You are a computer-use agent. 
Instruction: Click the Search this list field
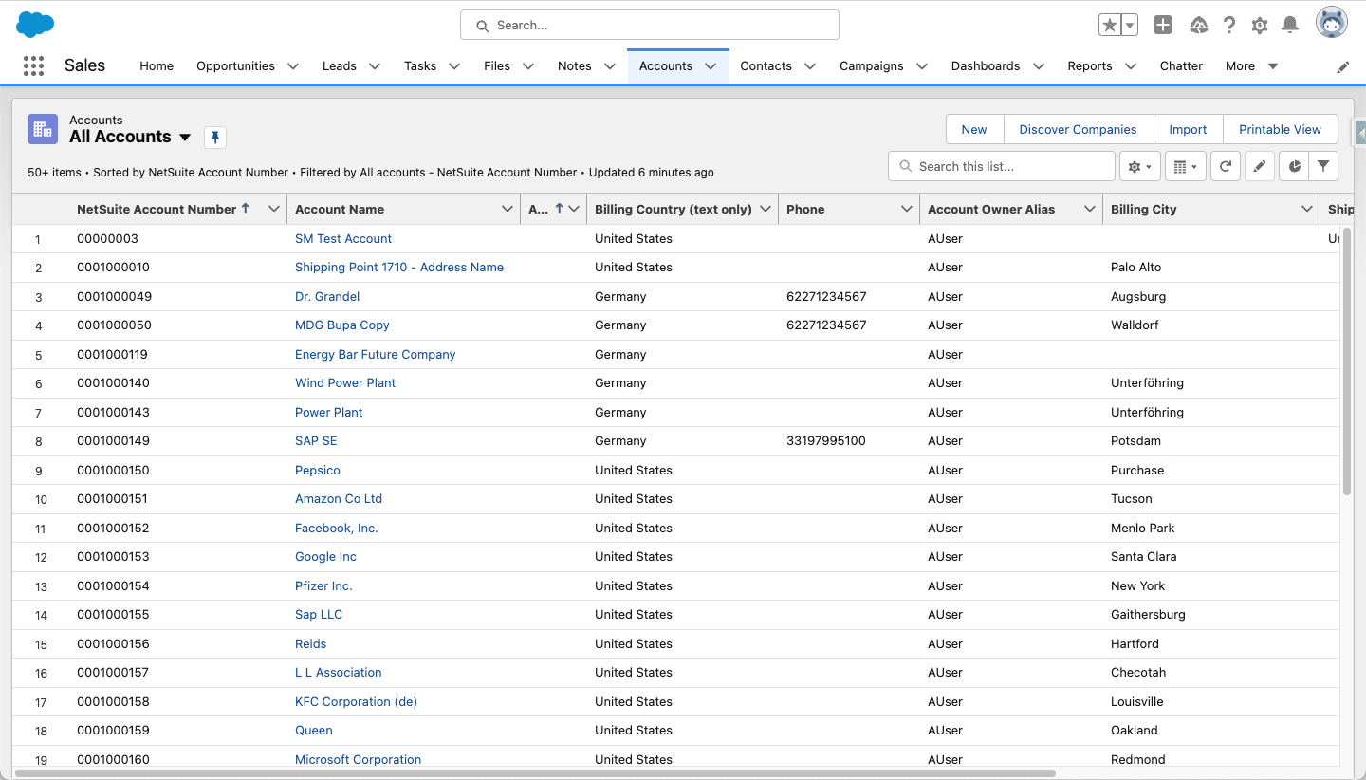tap(1002, 166)
